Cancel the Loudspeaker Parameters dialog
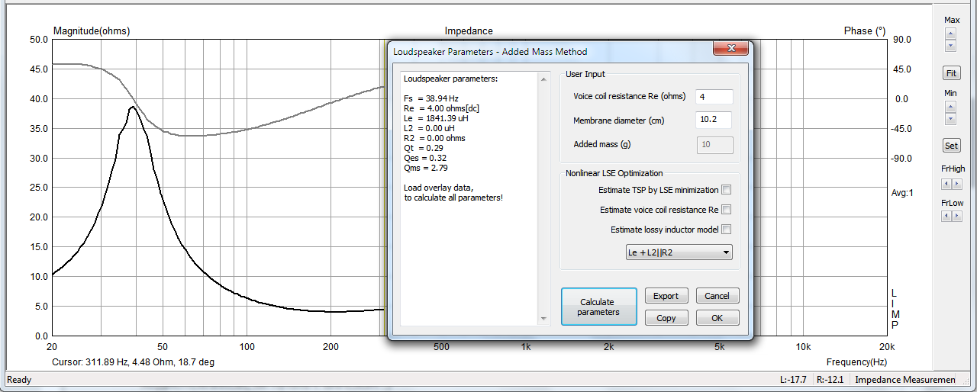The width and height of the screenshot is (977, 392). tap(717, 296)
